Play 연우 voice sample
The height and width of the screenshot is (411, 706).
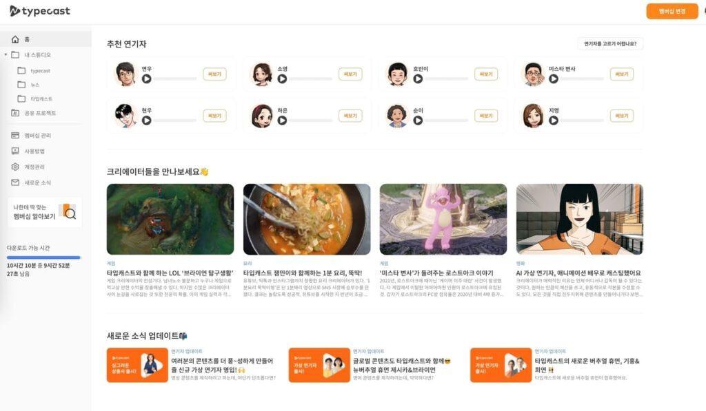[146, 78]
